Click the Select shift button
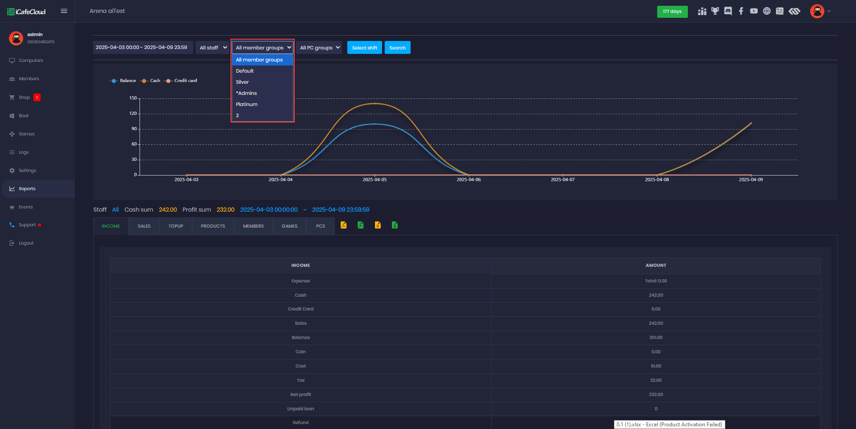Screen dimensions: 856x429 click(x=364, y=48)
